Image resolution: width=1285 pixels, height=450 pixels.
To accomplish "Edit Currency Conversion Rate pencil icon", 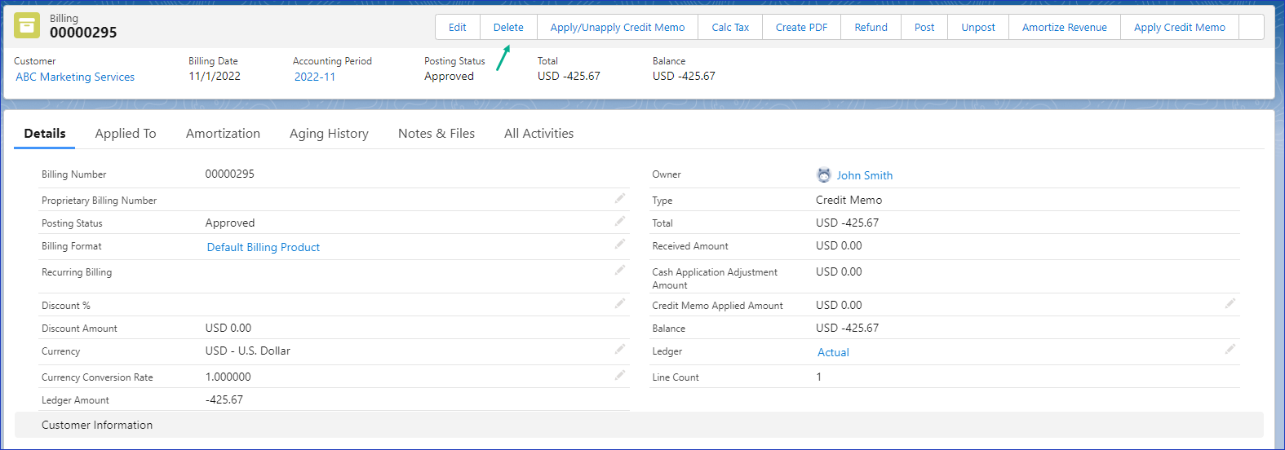I will [x=620, y=375].
